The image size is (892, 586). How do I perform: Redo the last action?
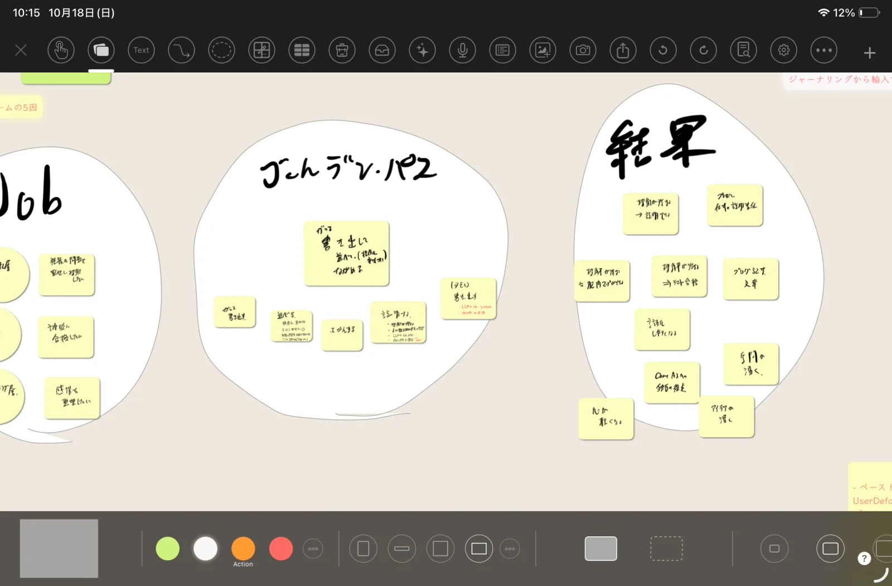pos(703,50)
